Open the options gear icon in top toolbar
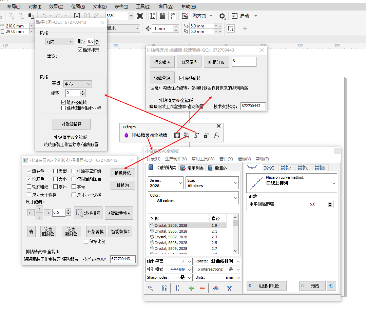This screenshot has width=366, height=317. [222, 16]
